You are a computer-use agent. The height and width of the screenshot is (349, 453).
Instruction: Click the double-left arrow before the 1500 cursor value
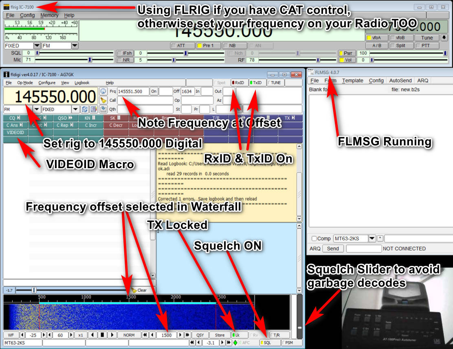(x=145, y=335)
